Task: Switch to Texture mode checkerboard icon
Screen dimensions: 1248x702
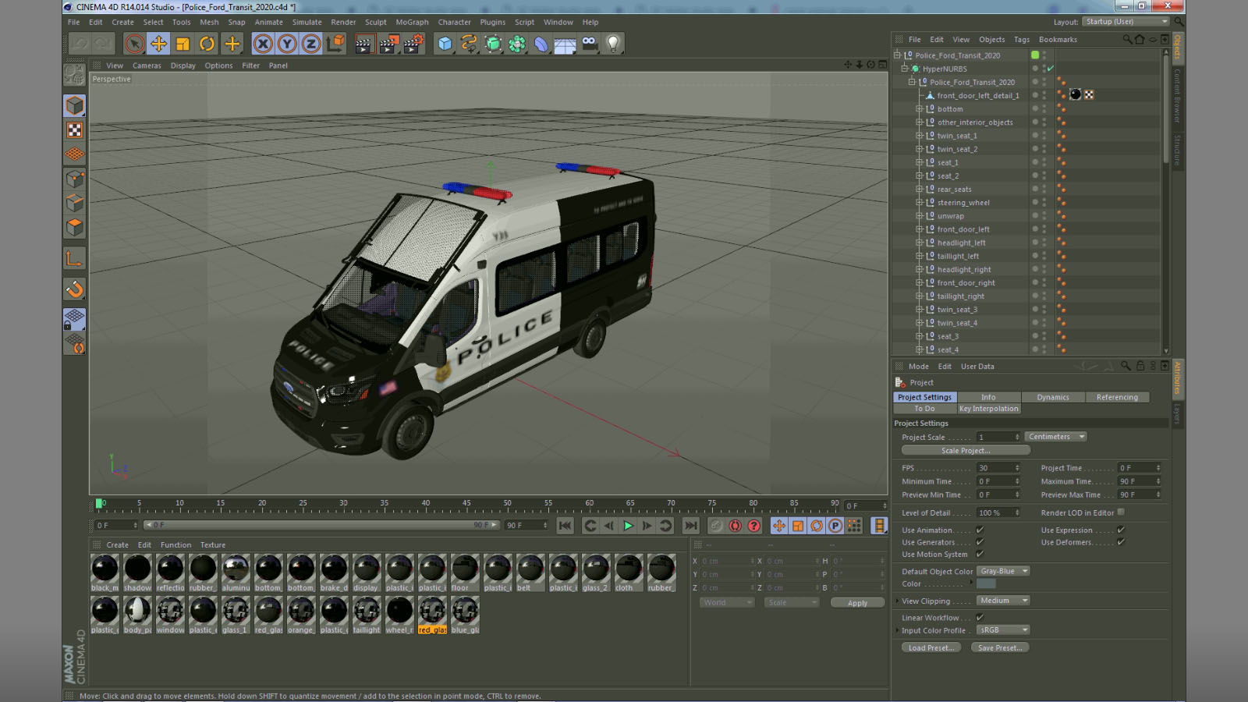Action: tap(75, 130)
